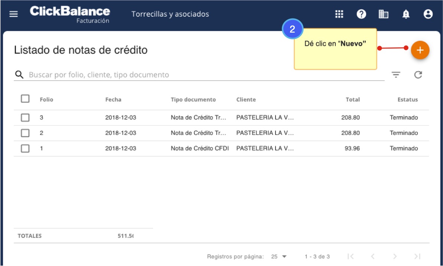
Task: Open the apps grid launcher
Action: pyautogui.click(x=339, y=14)
